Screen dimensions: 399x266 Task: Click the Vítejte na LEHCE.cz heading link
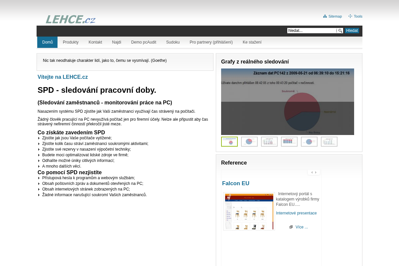tap(63, 77)
